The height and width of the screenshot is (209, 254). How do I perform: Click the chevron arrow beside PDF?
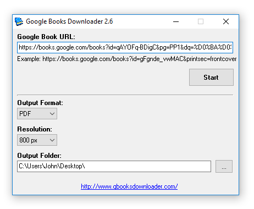52,114
